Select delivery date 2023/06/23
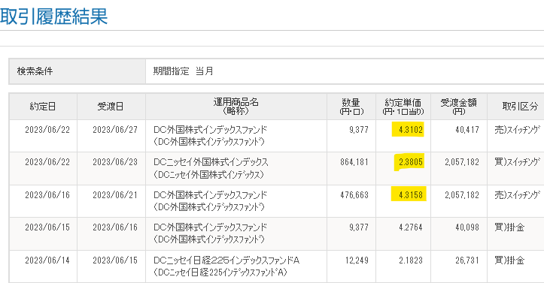 point(115,162)
